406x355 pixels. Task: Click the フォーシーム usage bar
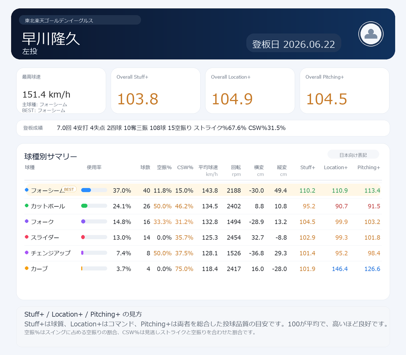tap(94, 190)
